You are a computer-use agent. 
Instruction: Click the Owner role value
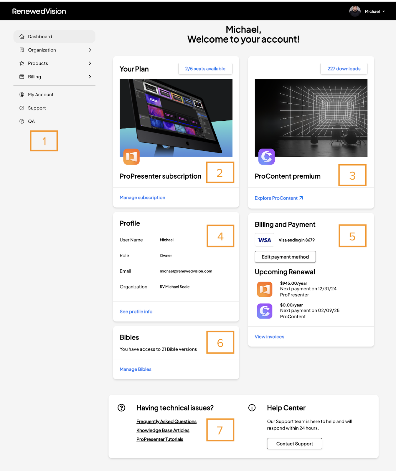(x=166, y=256)
